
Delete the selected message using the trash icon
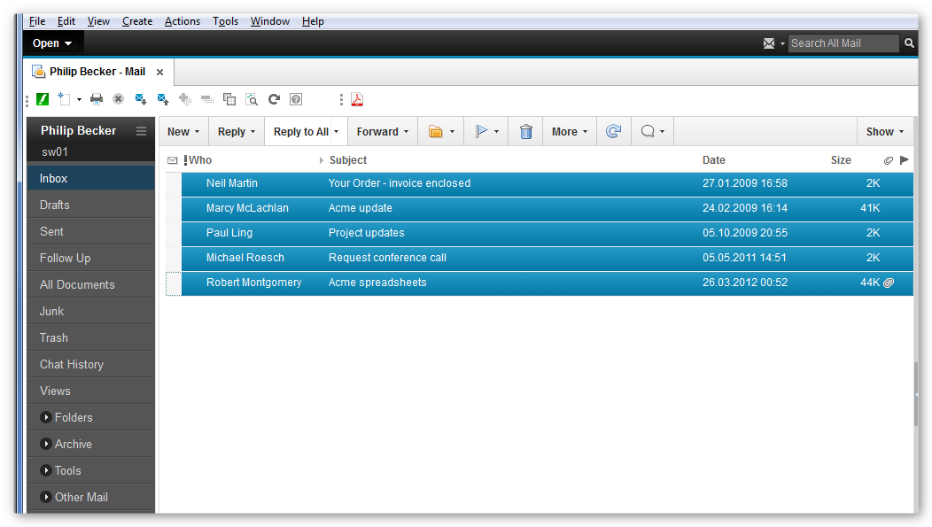pos(525,130)
